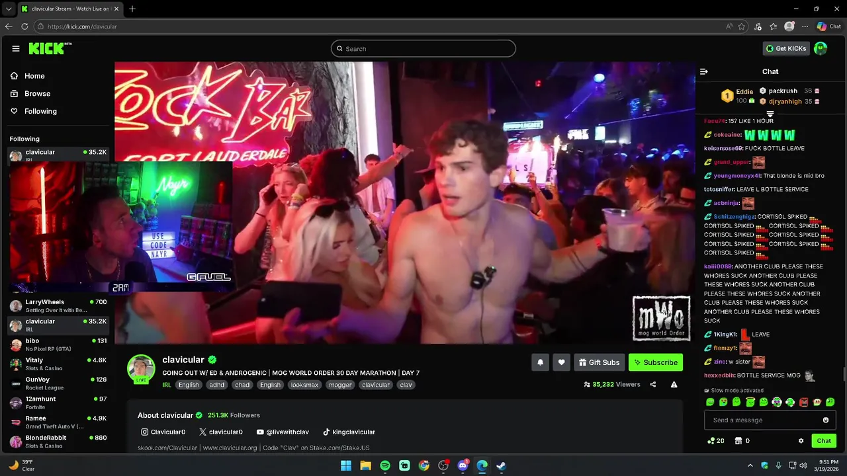Open X link clavicular0
Screen dimensions: 847x476
pos(221,432)
